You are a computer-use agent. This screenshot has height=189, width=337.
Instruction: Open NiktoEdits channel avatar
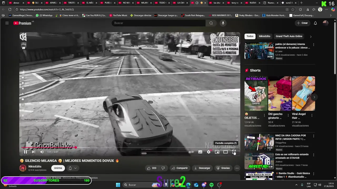pos(23,168)
